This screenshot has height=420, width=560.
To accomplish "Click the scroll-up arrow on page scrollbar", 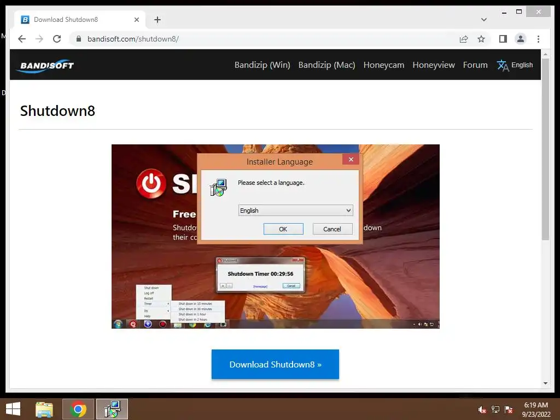I will tap(545, 54).
